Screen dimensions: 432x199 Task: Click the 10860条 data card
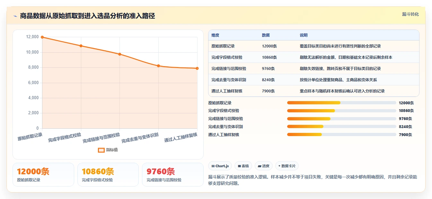(108, 175)
